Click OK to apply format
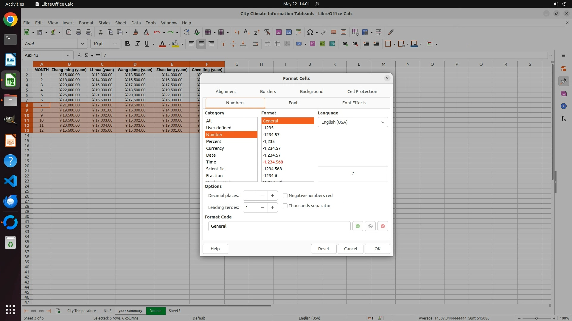 (377, 249)
